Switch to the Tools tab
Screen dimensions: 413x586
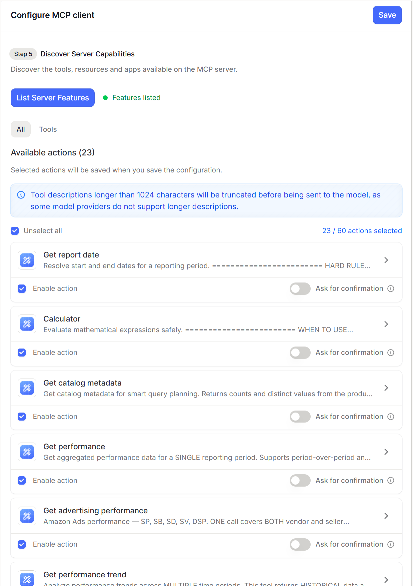(x=48, y=129)
